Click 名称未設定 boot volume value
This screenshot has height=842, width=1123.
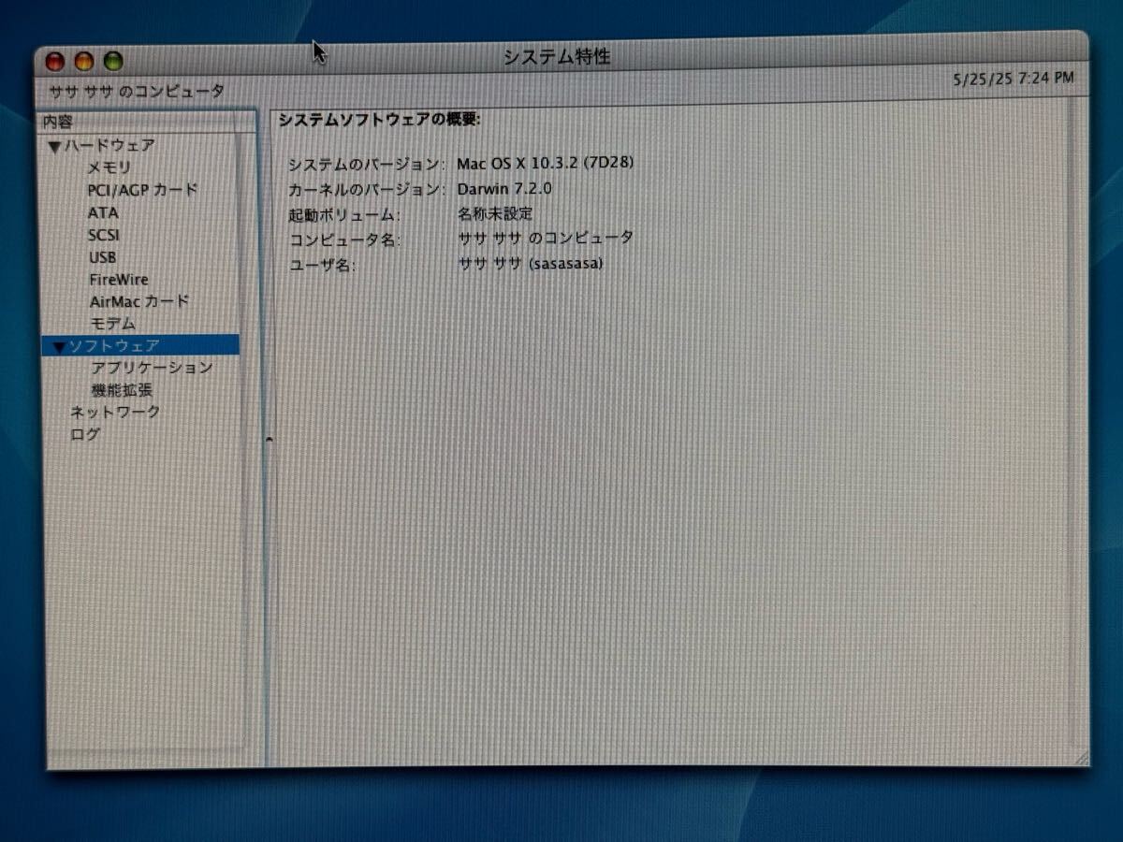point(495,213)
